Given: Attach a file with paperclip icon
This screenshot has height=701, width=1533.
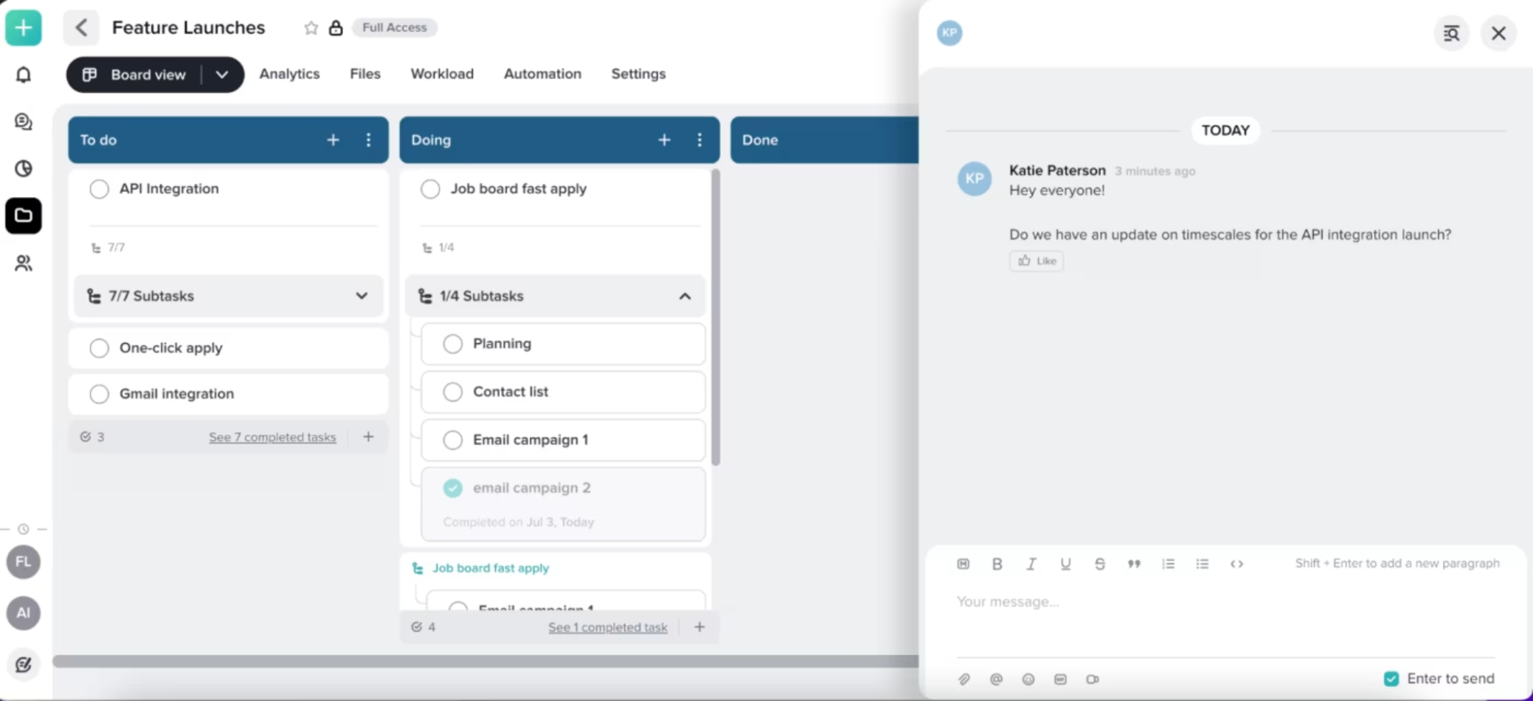Looking at the screenshot, I should 964,679.
